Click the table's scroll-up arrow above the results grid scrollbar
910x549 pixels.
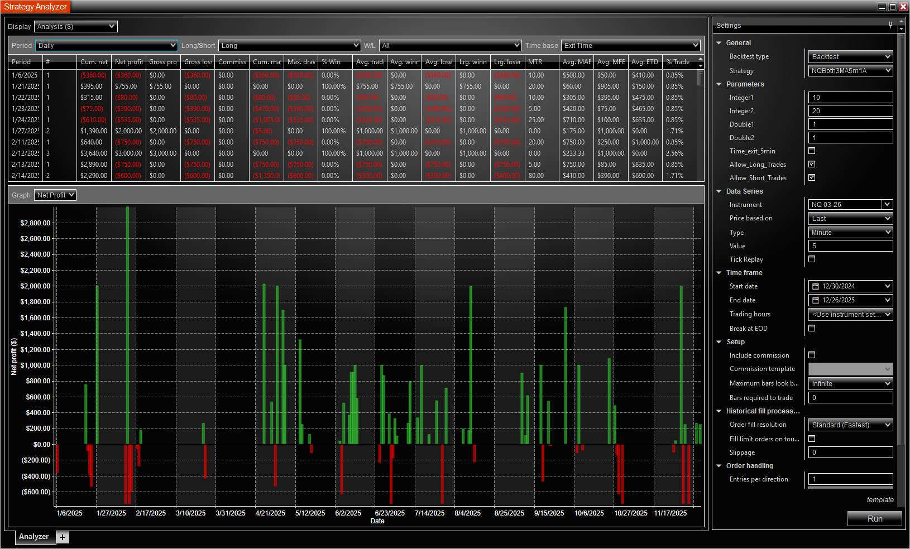click(x=701, y=59)
